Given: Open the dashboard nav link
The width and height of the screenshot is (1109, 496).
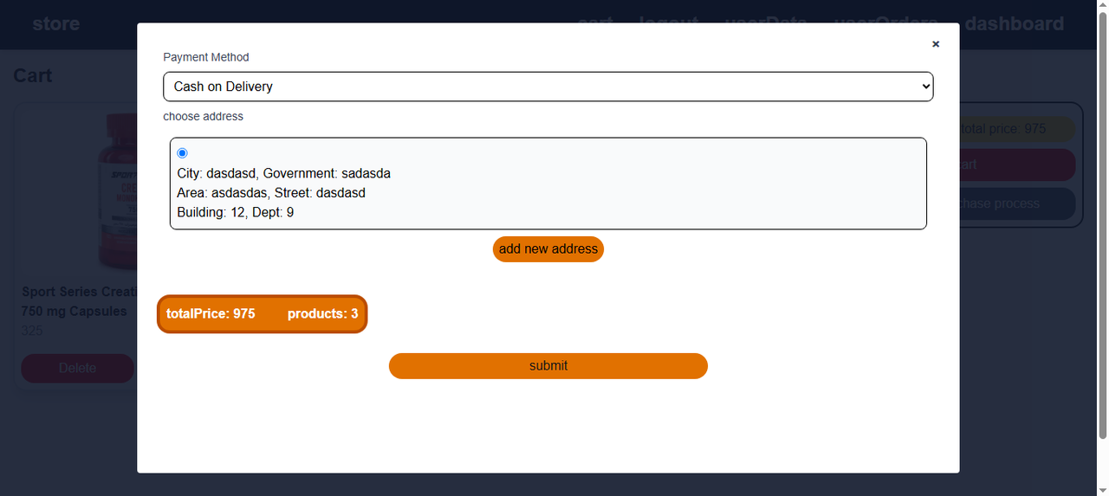Looking at the screenshot, I should [1015, 24].
